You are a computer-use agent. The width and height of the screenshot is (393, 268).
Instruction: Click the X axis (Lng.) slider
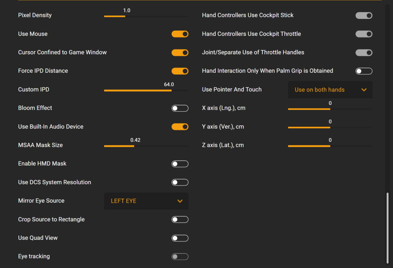(330, 109)
